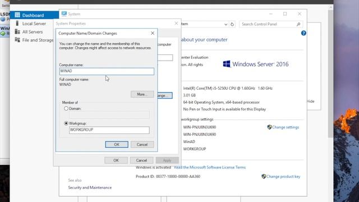Open All Servers in sidebar
The image size is (359, 202).
(x=33, y=32)
